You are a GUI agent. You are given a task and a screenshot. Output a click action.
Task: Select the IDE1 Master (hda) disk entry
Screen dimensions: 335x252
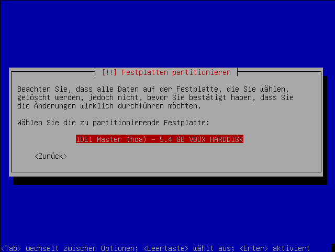(160, 139)
